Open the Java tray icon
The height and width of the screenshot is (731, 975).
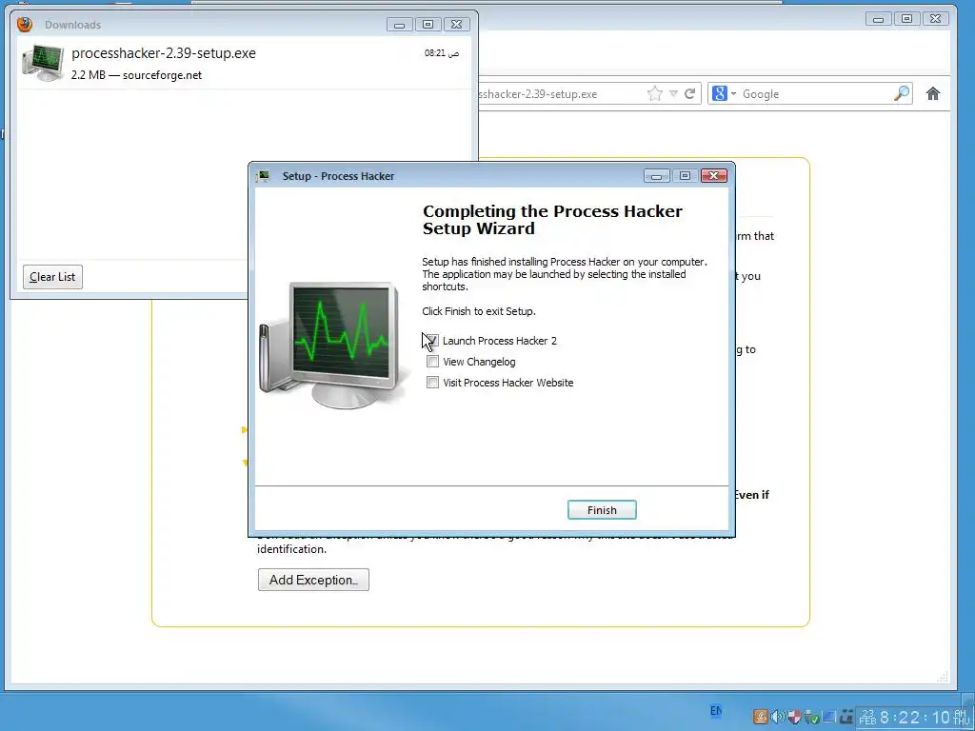click(761, 717)
